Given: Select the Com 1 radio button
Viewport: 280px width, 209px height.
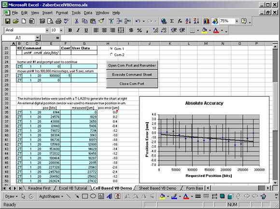Looking at the screenshot, I should pyautogui.click(x=112, y=49).
